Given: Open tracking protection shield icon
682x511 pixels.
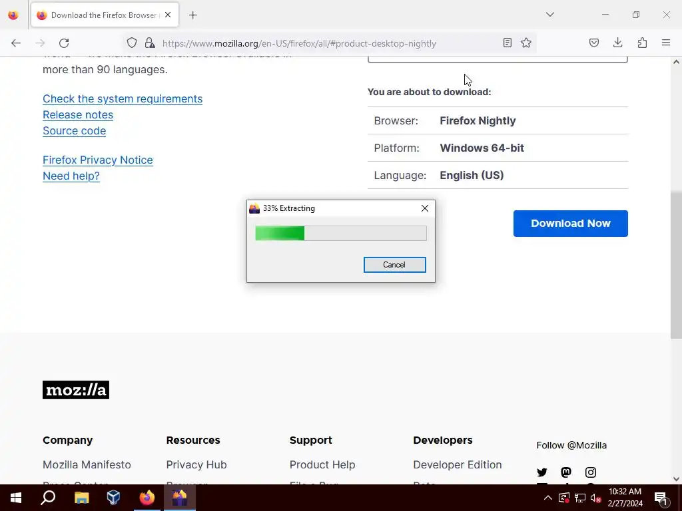Looking at the screenshot, I should coord(132,43).
